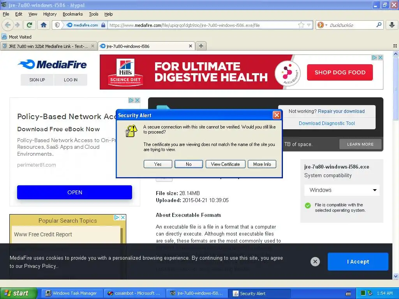Dismiss cookie notice with round X
The width and height of the screenshot is (399, 299).
tap(315, 261)
